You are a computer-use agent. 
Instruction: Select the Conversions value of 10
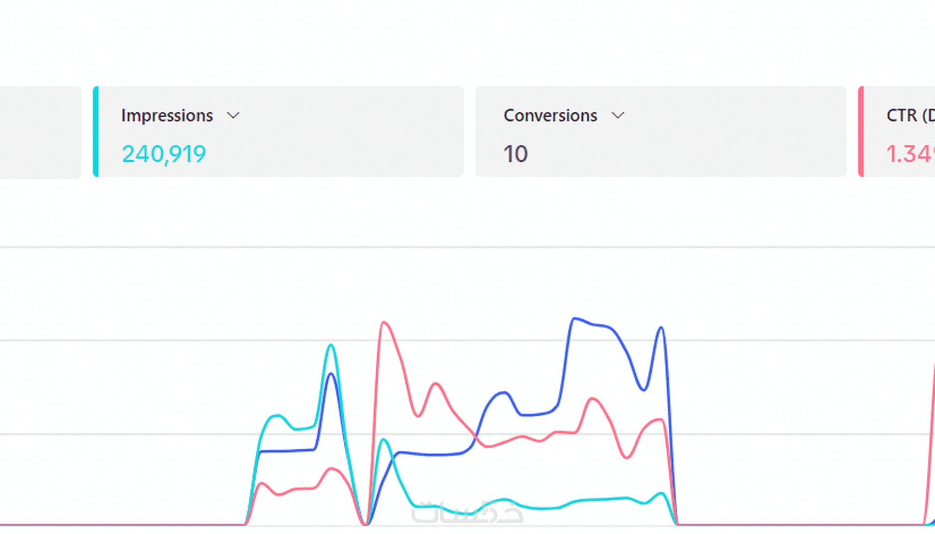(x=515, y=154)
